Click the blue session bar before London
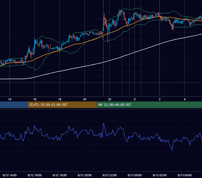 point(14,105)
